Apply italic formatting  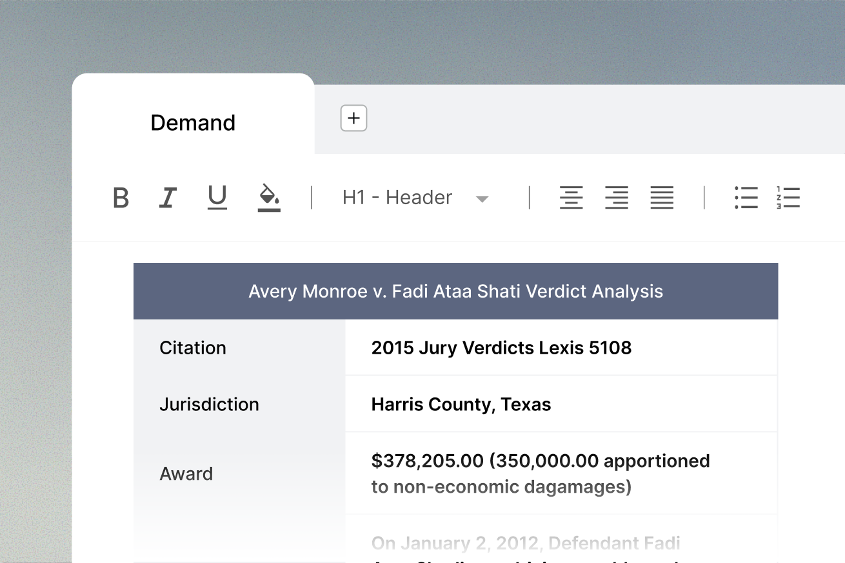[168, 198]
